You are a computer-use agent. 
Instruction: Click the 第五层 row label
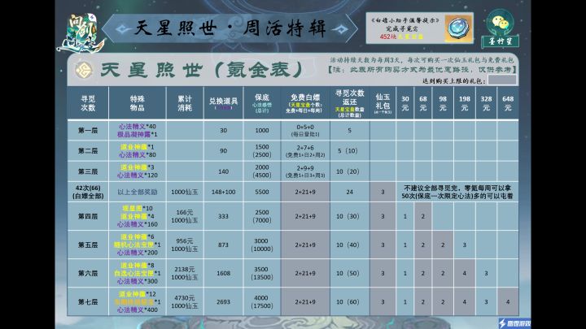tap(88, 245)
